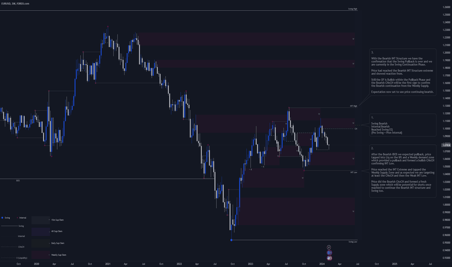Screen dimensions: 452x267
Task: Click the current price tag 1.07838
Action: [447, 145]
